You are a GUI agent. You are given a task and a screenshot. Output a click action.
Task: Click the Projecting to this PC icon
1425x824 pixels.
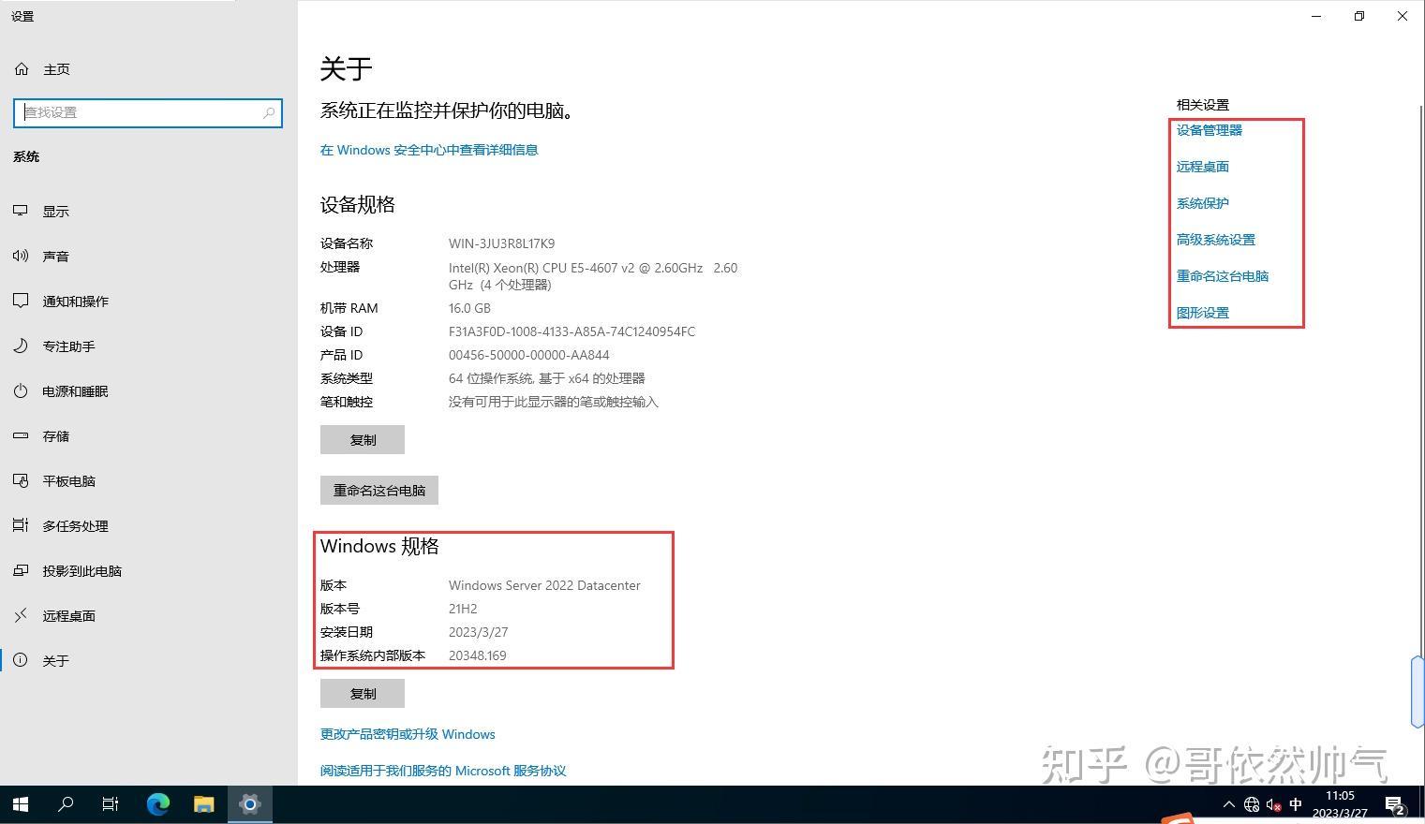(21, 571)
